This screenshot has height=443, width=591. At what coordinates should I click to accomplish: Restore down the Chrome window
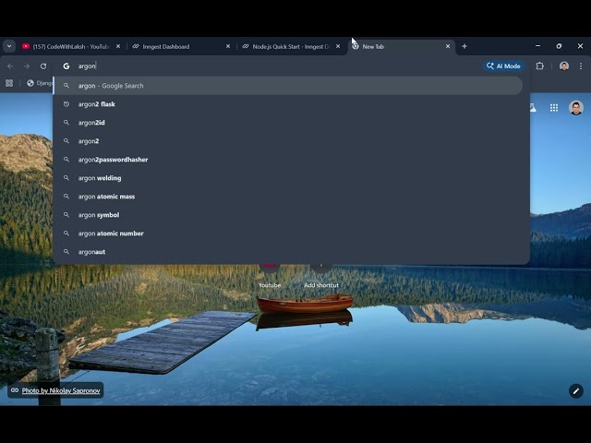coord(559,46)
